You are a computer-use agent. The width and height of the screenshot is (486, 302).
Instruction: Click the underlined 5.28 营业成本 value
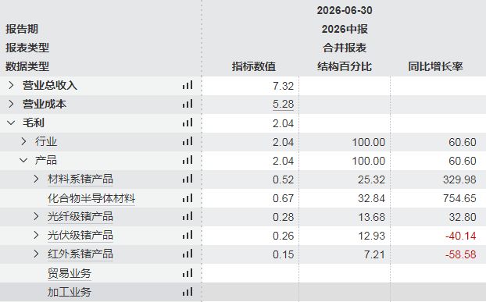(x=284, y=105)
